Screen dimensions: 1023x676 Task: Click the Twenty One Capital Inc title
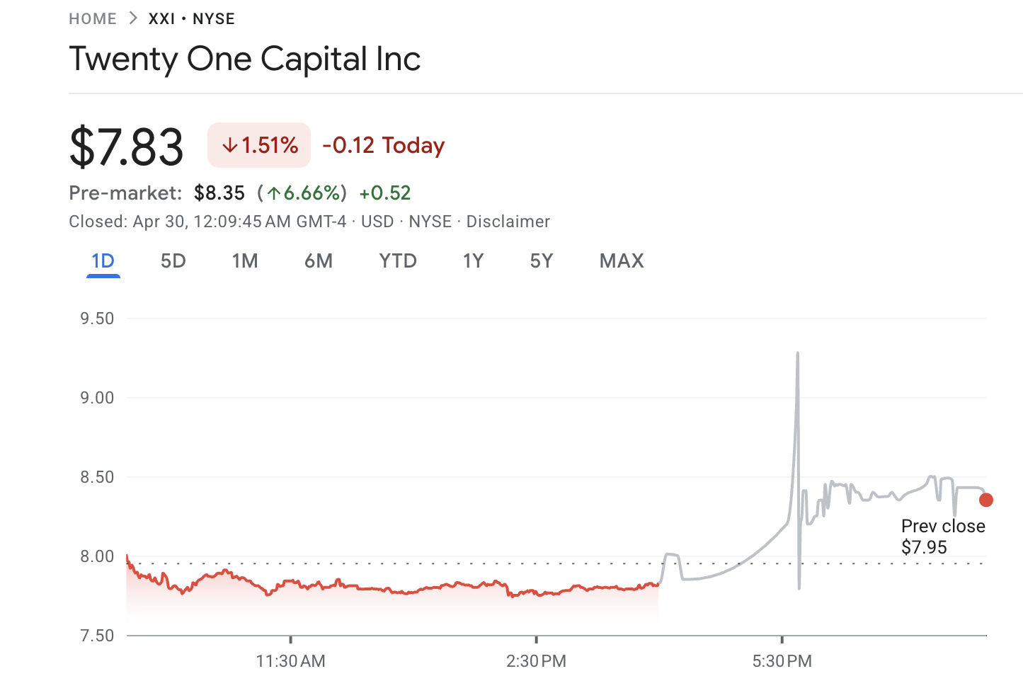(244, 59)
